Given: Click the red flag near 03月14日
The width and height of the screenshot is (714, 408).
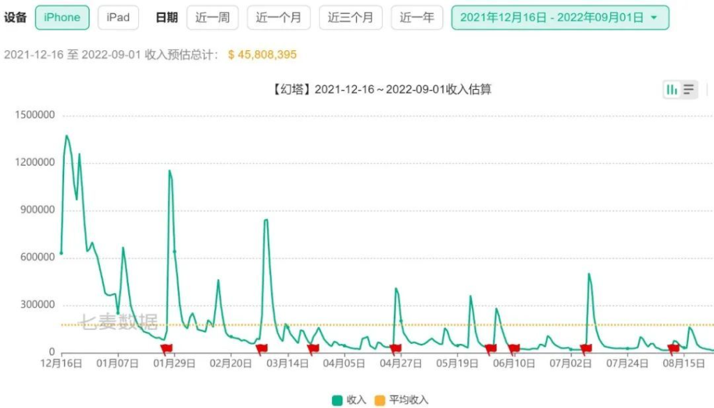Looking at the screenshot, I should coord(312,349).
